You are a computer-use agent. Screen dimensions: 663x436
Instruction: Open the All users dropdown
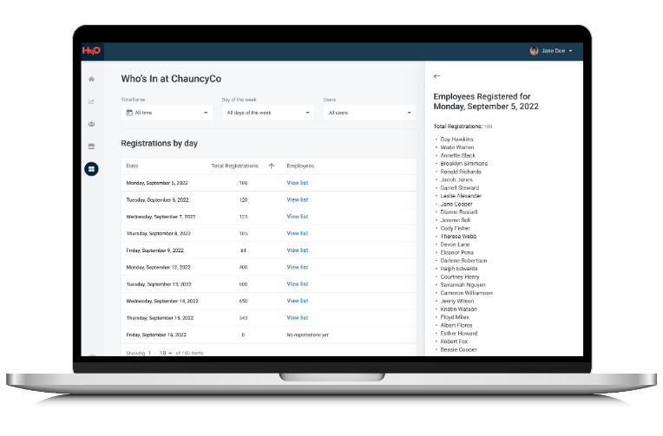370,113
